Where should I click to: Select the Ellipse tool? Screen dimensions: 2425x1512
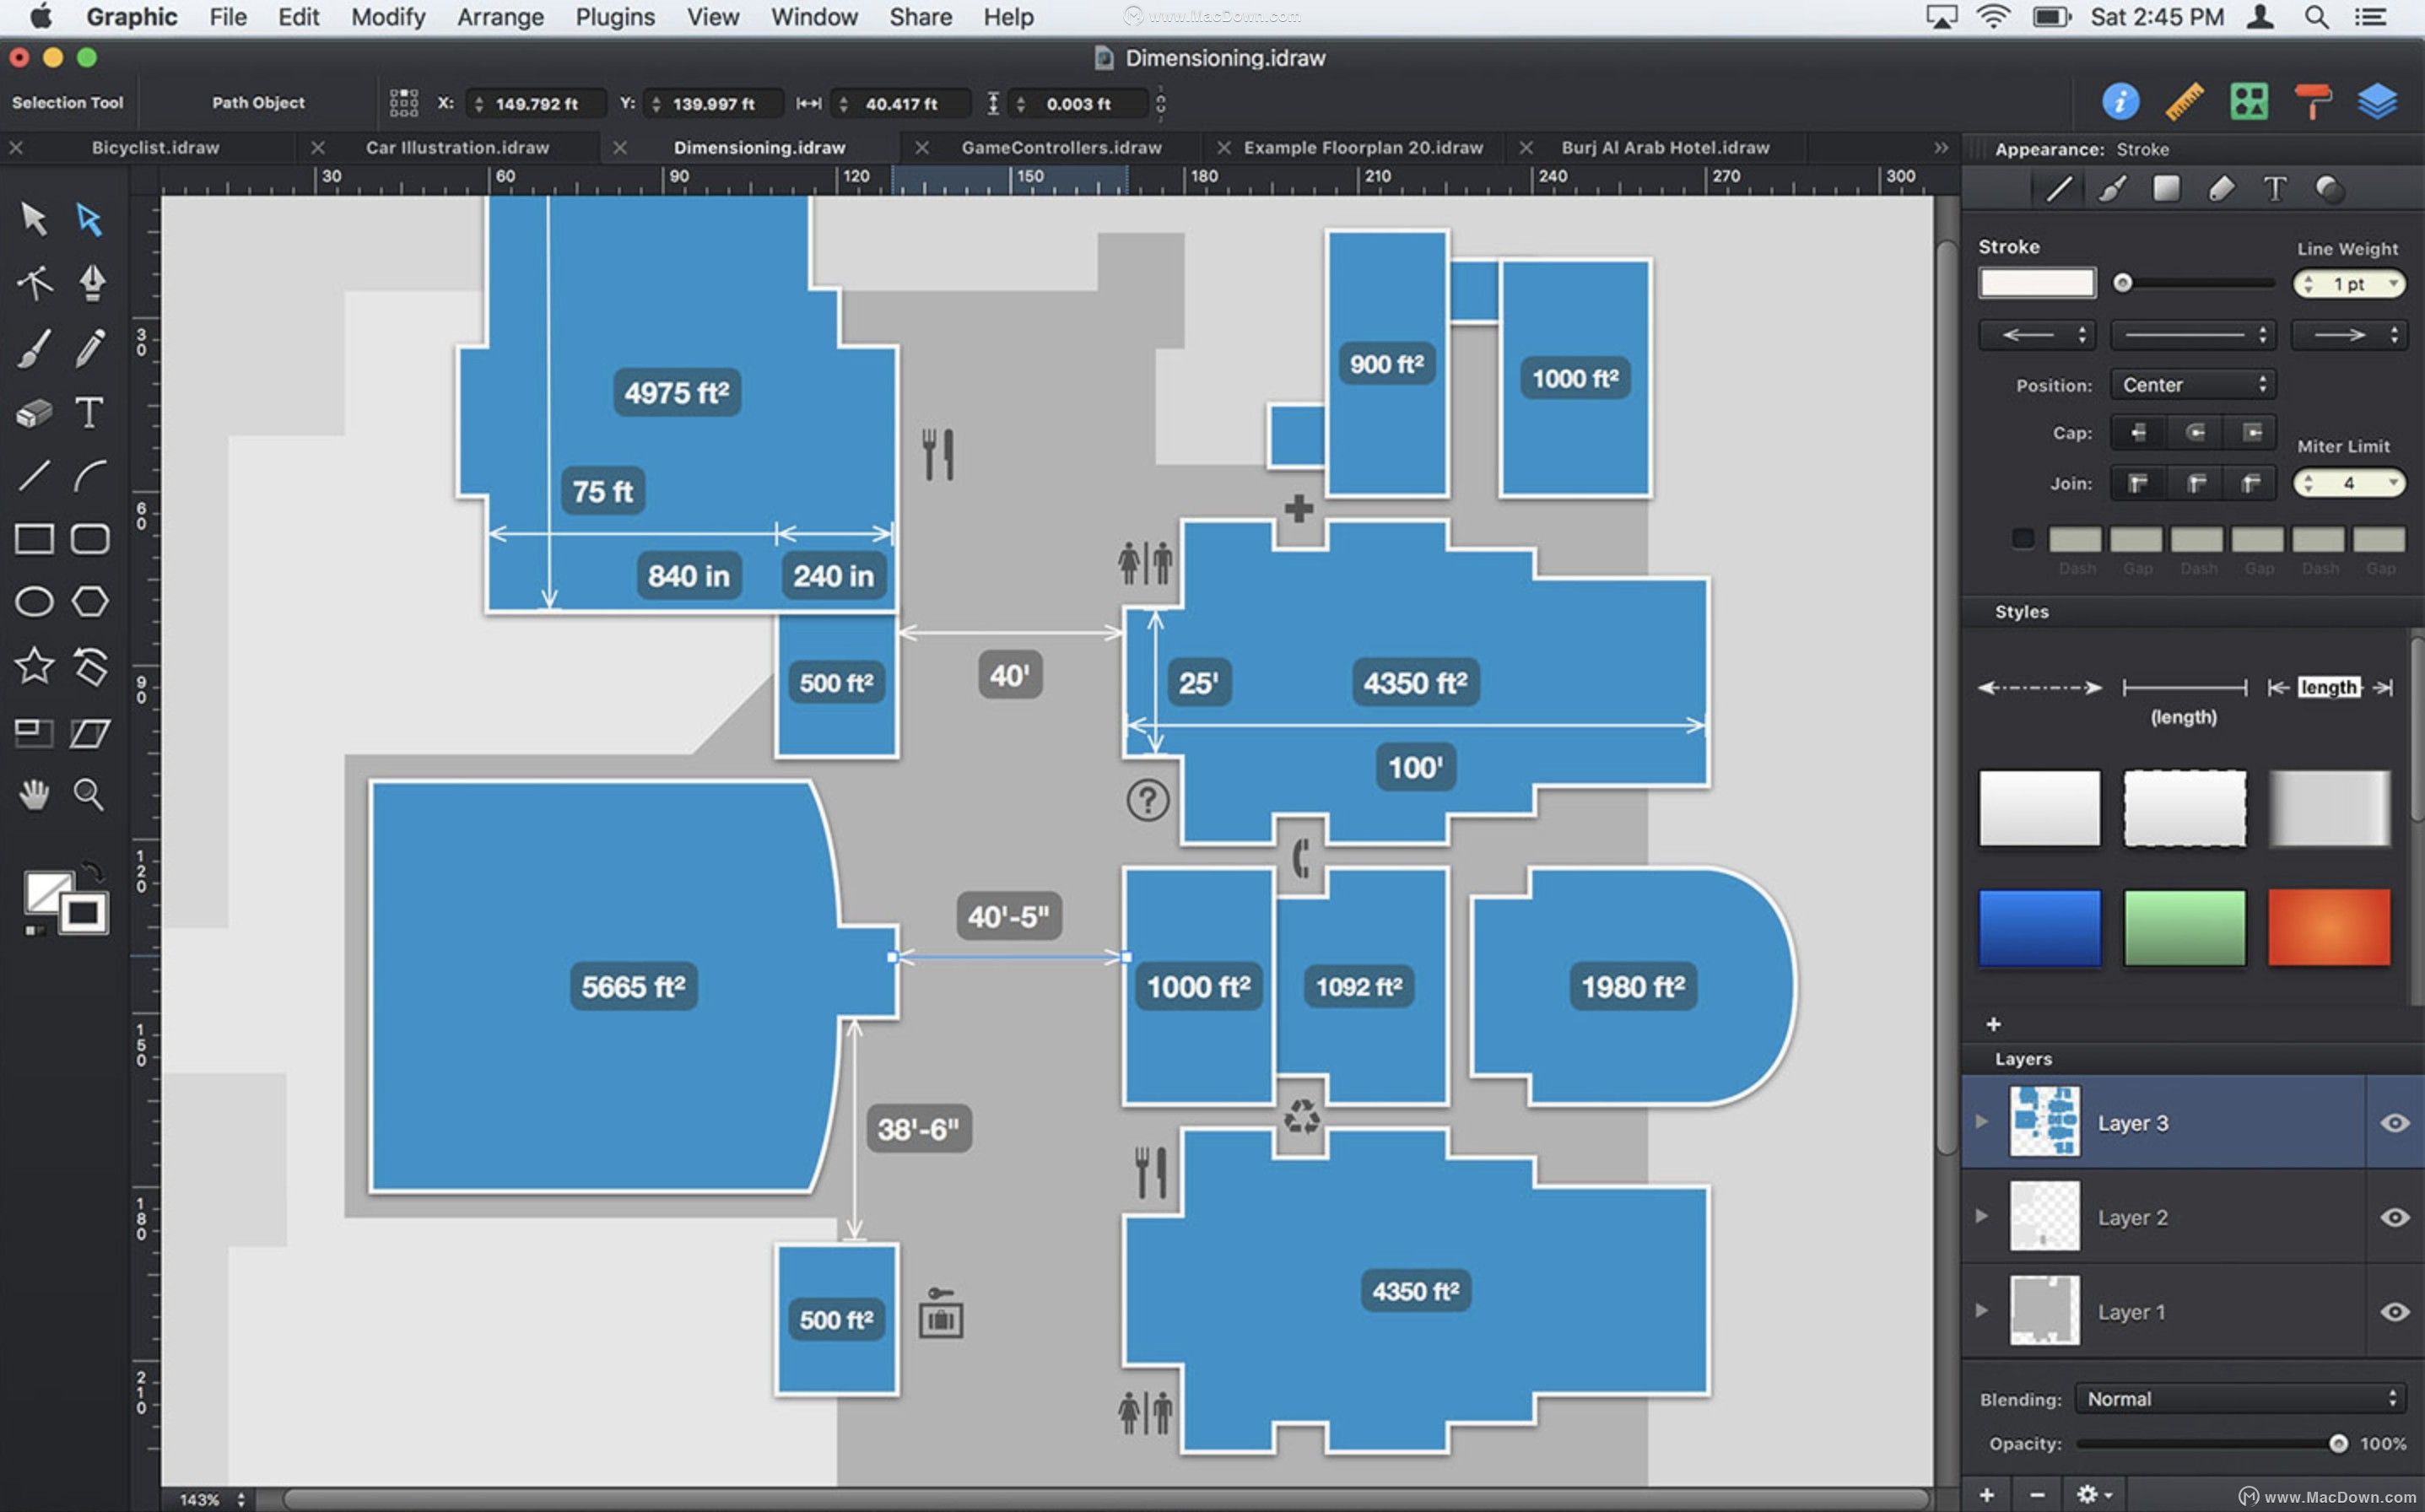pos(34,601)
